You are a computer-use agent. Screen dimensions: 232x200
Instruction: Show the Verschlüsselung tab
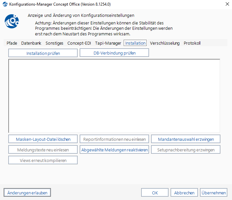tap(165, 43)
